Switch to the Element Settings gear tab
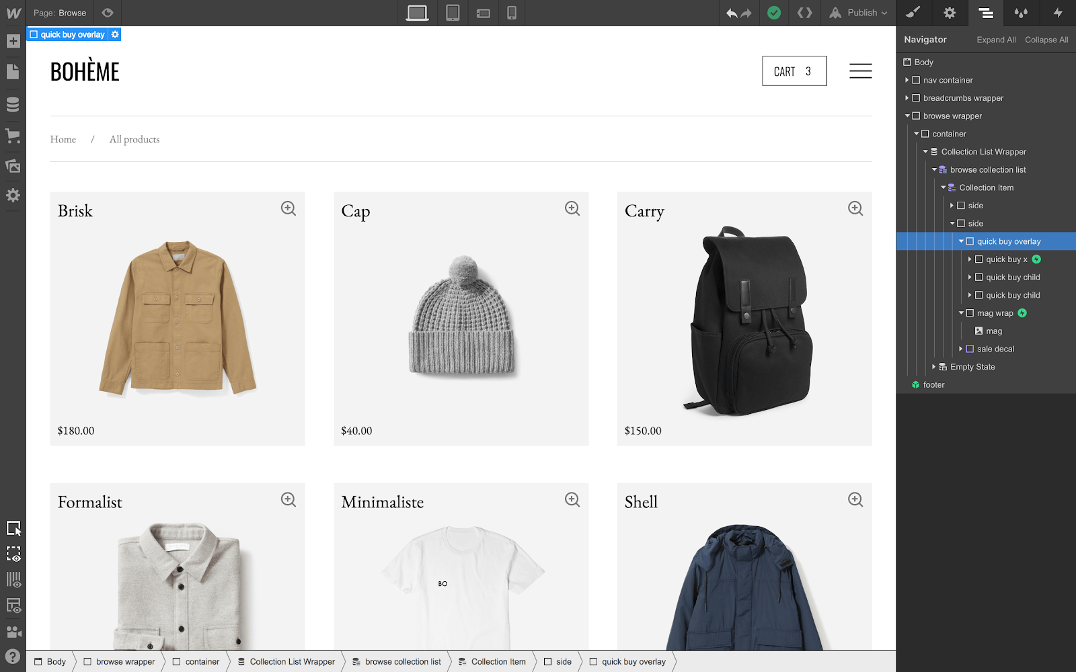Viewport: 1076px width, 672px height. (x=950, y=13)
